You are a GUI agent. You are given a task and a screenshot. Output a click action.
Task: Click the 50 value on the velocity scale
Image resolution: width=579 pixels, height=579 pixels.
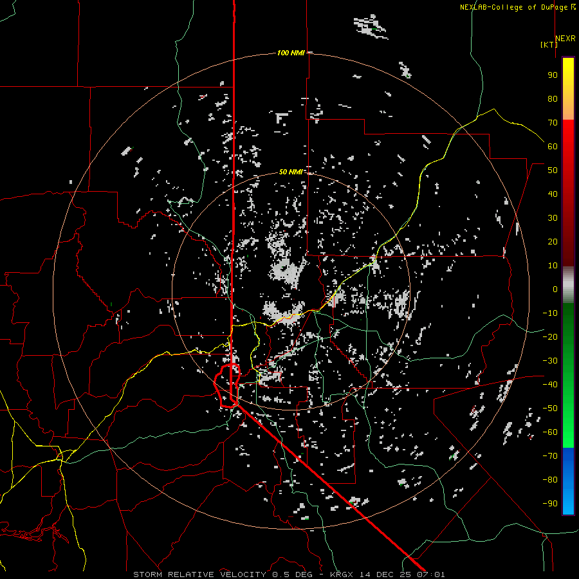[553, 170]
